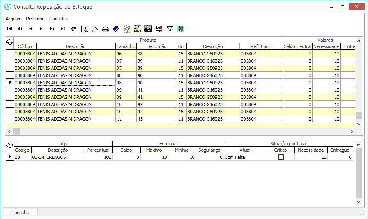Click lower grid vertical scrollbar down arrow

click(359, 202)
